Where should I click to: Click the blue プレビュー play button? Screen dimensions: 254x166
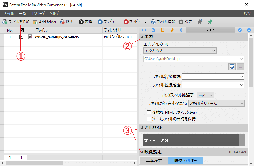click(x=107, y=22)
